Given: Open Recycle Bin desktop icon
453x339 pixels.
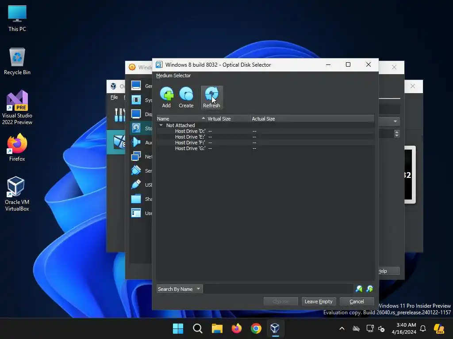Looking at the screenshot, I should click(x=17, y=61).
